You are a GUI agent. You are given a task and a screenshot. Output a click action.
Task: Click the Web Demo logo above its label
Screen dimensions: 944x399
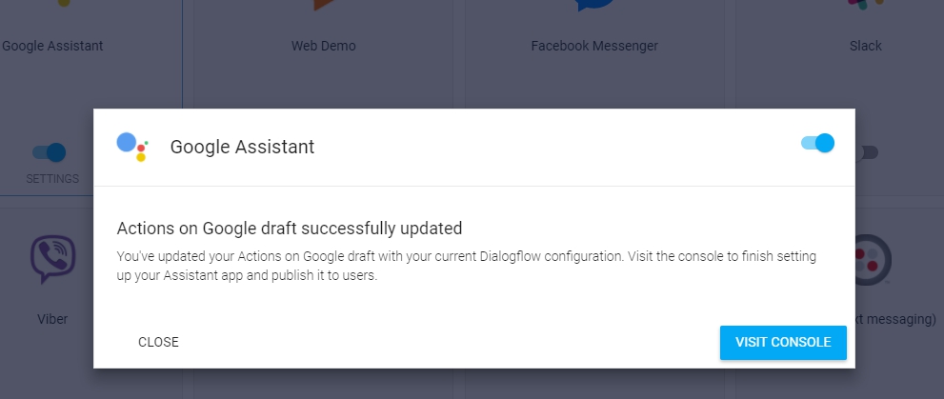[324, 5]
